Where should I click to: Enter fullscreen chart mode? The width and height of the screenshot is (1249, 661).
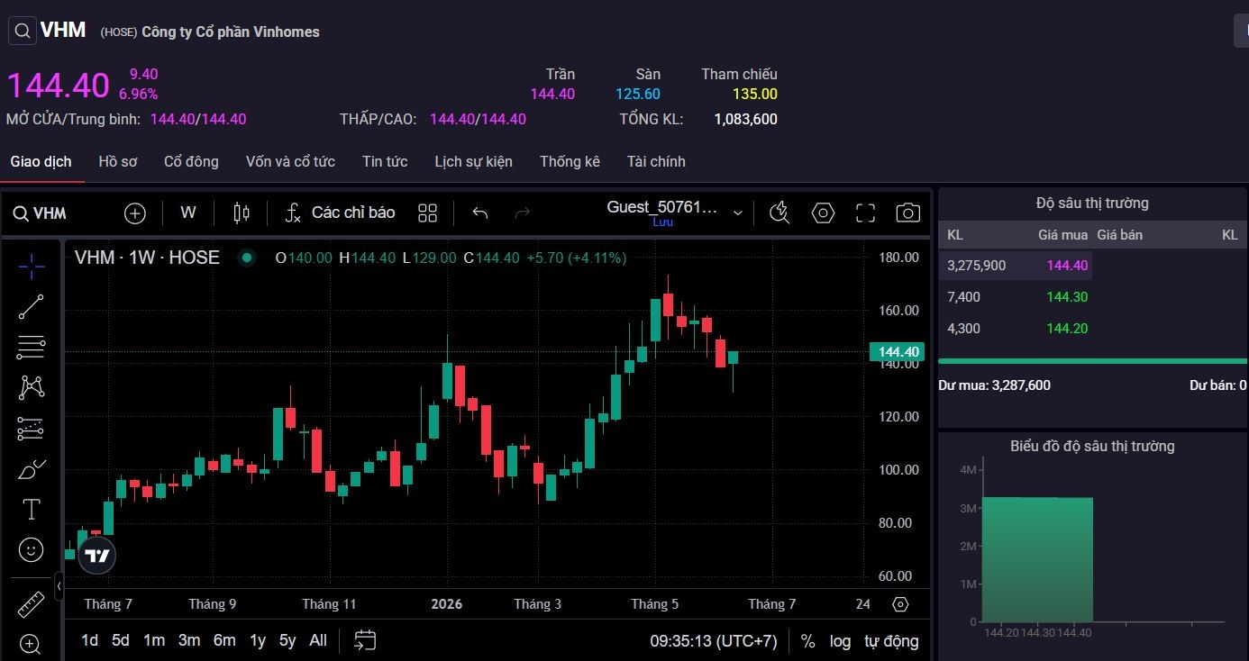pyautogui.click(x=865, y=213)
